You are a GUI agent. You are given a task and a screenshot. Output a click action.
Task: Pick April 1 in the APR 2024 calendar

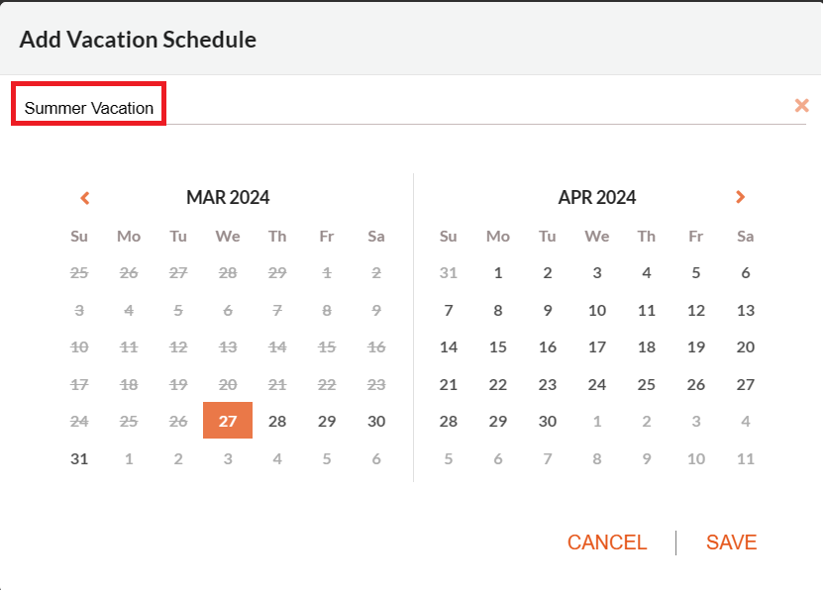pos(498,273)
